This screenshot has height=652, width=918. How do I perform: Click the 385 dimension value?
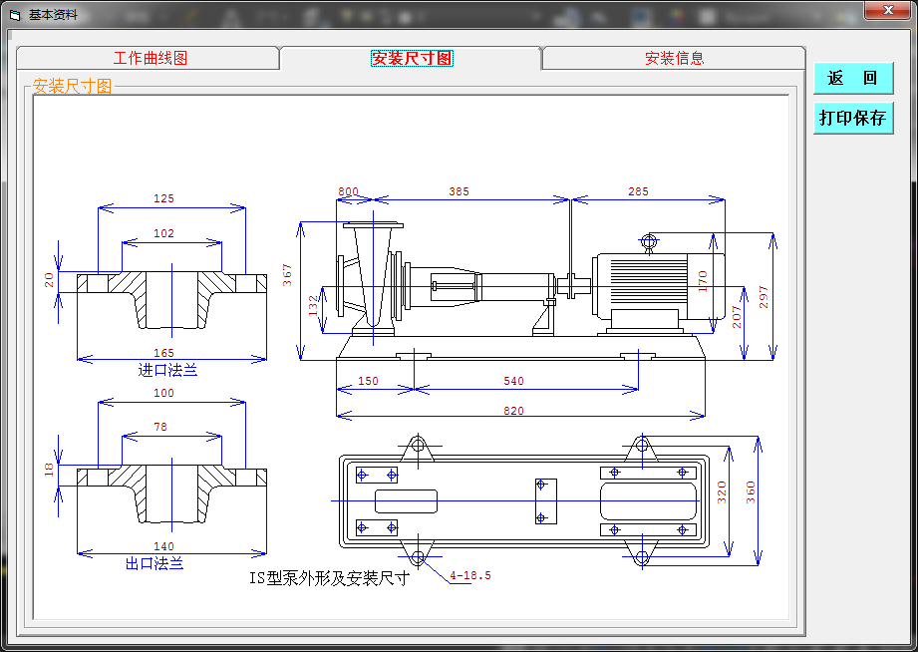coord(459,191)
